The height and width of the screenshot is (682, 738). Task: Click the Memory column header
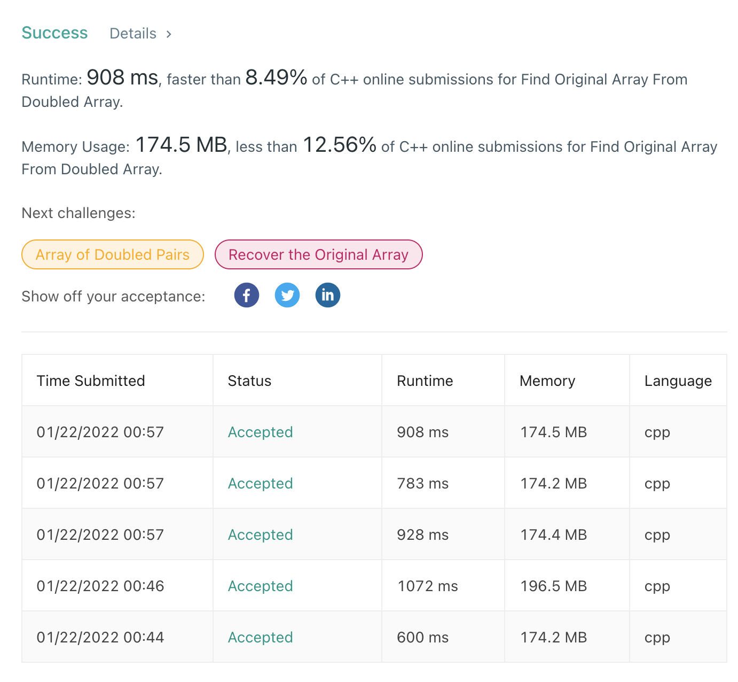click(x=547, y=381)
